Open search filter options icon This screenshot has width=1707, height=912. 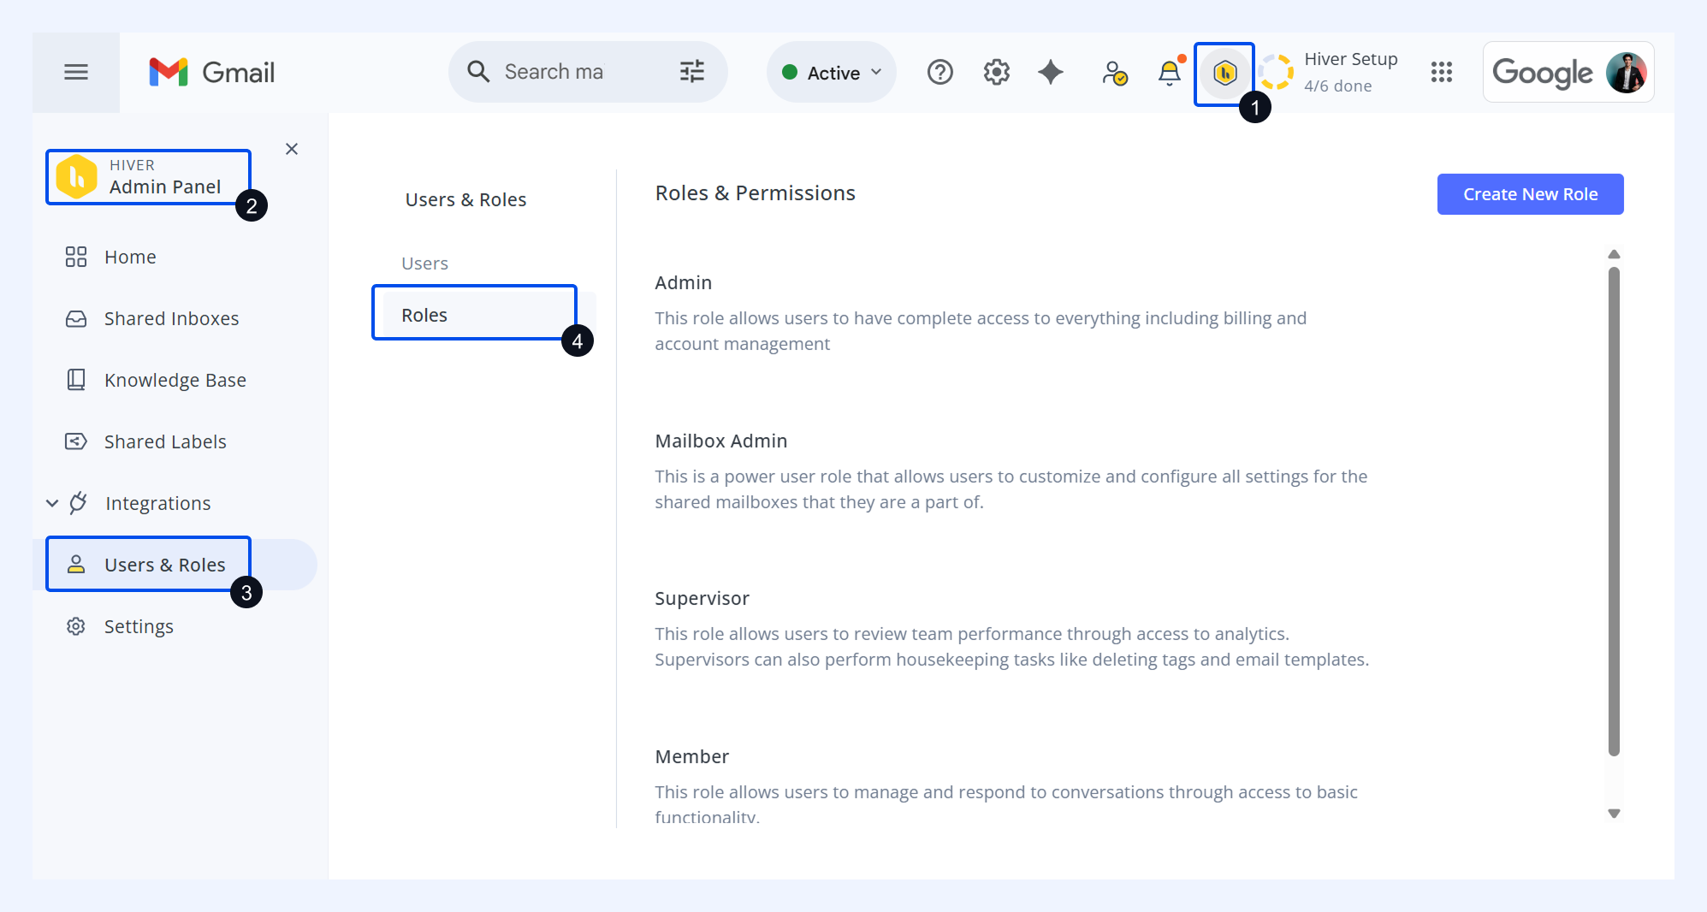pyautogui.click(x=692, y=72)
